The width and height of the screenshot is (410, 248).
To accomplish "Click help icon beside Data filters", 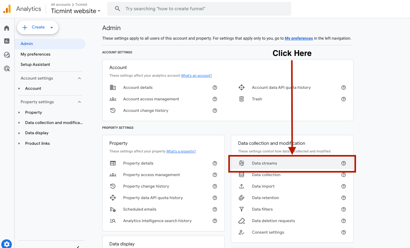I will pyautogui.click(x=344, y=209).
